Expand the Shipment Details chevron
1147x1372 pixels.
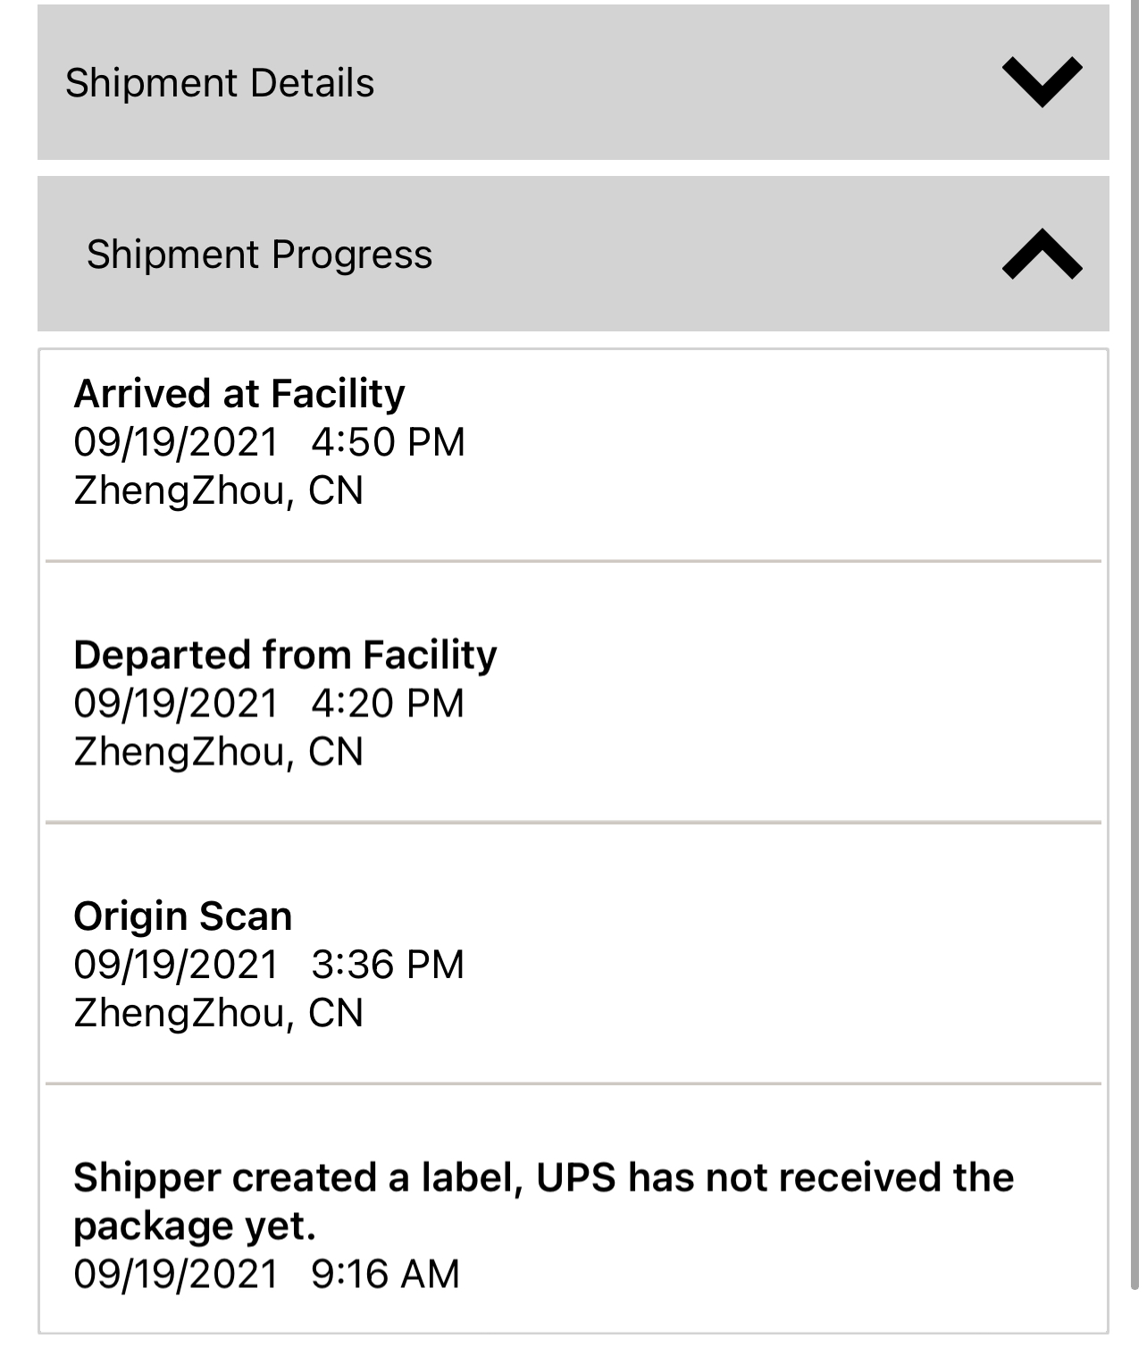1042,82
